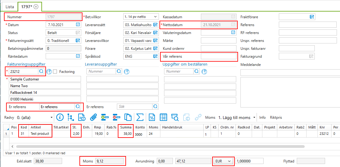
Task: Click the paperclip attachment icon
Action: point(93,117)
